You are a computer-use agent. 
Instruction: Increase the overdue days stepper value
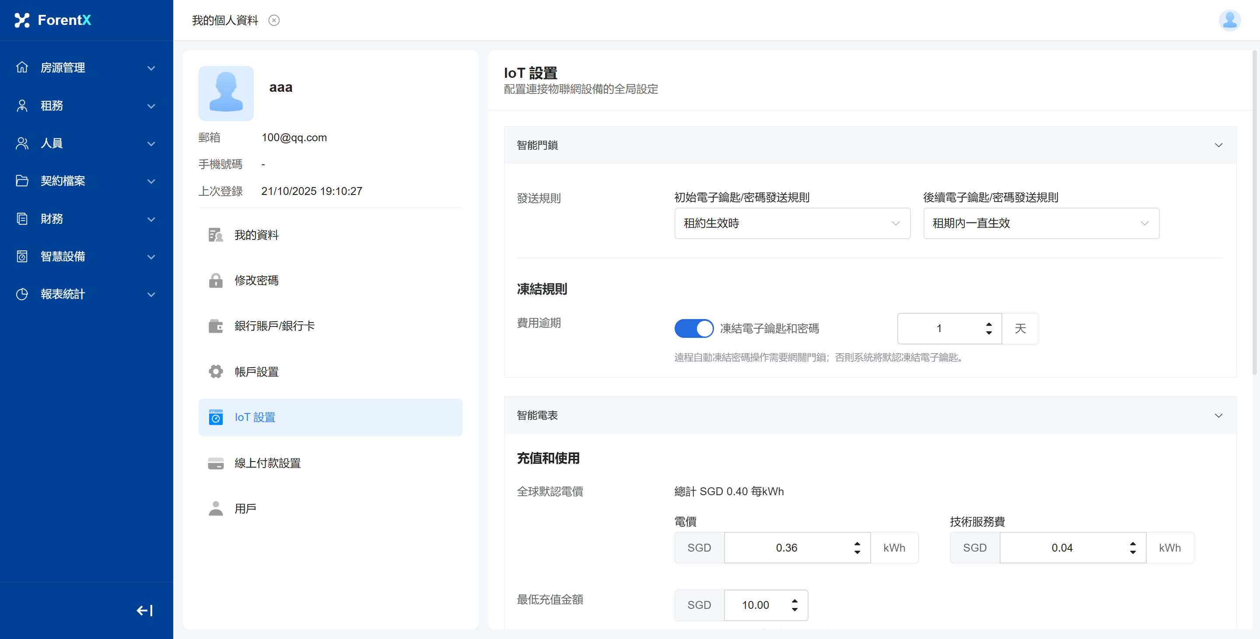[989, 324]
